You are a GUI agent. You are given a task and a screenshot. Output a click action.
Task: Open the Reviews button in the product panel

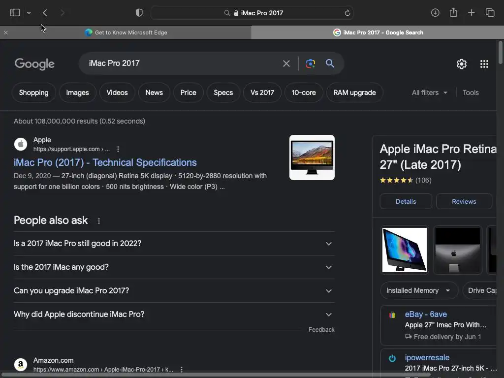[x=464, y=201]
